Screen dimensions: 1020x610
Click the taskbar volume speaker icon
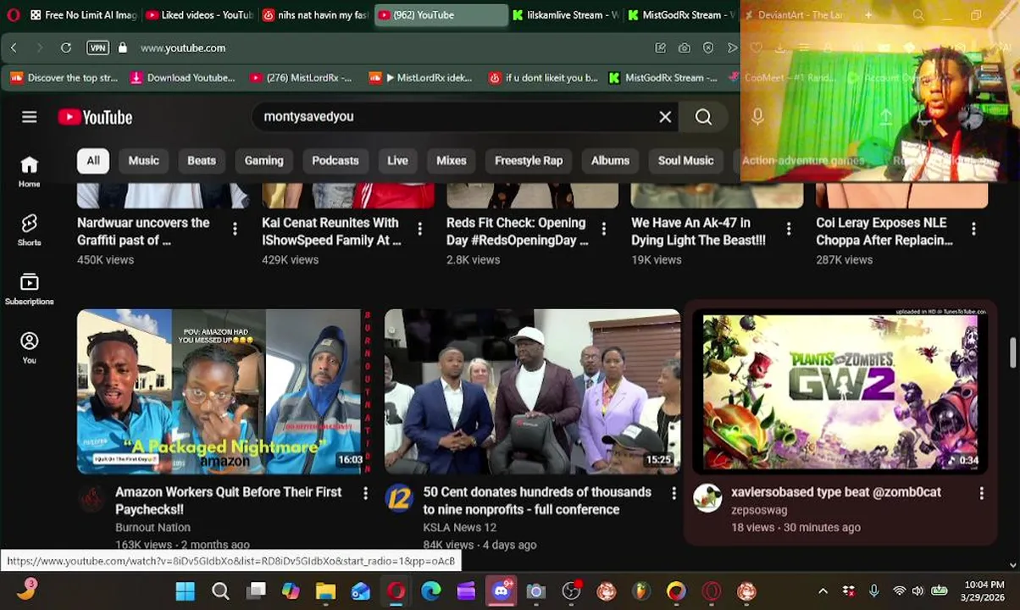click(917, 591)
